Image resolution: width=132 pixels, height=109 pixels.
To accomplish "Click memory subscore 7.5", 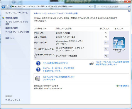I will tap(106, 37).
